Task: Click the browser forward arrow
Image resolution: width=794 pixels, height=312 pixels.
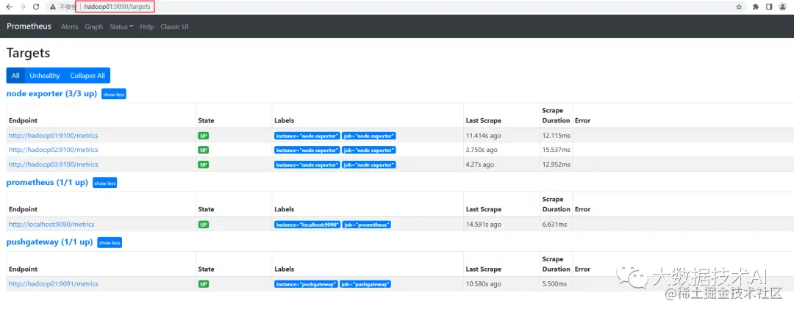Action: (22, 7)
